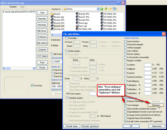Click the Schärfen value field
The width and height of the screenshot is (167, 130).
pyautogui.click(x=147, y=65)
